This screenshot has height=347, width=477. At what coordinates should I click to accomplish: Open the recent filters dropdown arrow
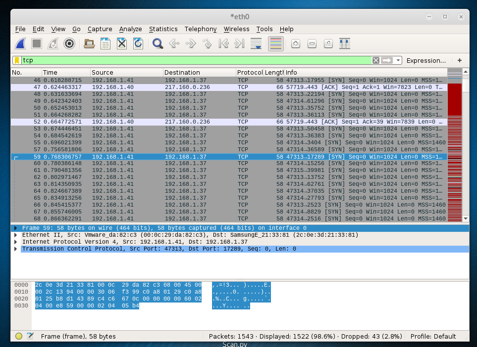pyautogui.click(x=398, y=60)
